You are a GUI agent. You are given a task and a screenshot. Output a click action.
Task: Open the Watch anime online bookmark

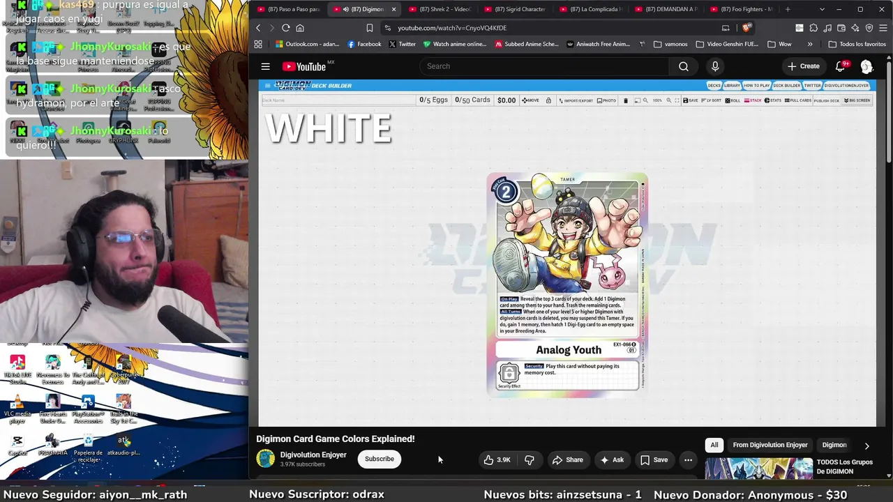pos(455,44)
